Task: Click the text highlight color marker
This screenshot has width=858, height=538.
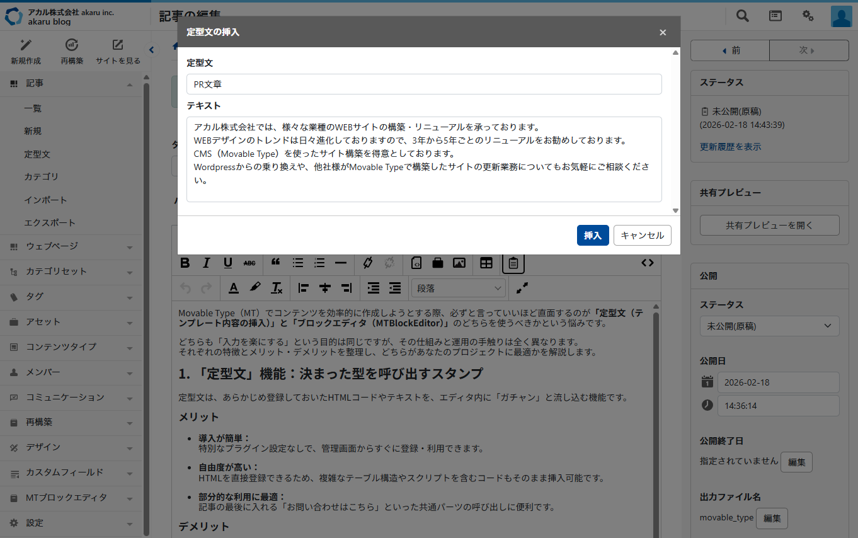Action: 255,288
